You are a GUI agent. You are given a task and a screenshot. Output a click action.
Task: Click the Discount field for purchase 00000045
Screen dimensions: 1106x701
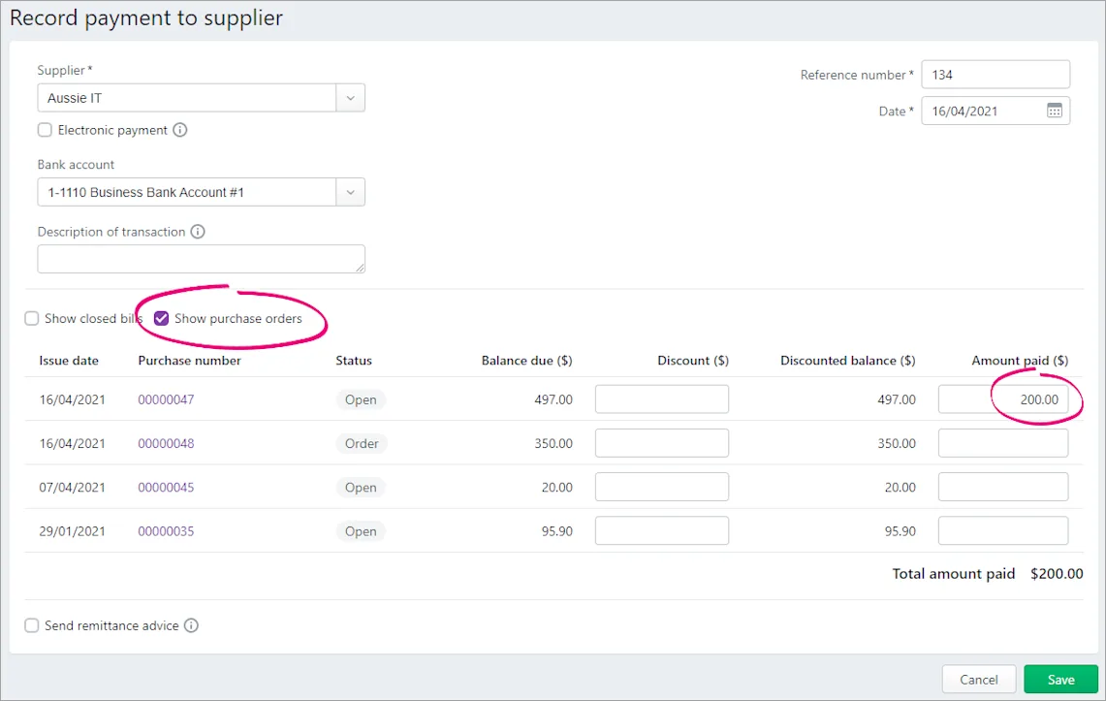click(661, 487)
